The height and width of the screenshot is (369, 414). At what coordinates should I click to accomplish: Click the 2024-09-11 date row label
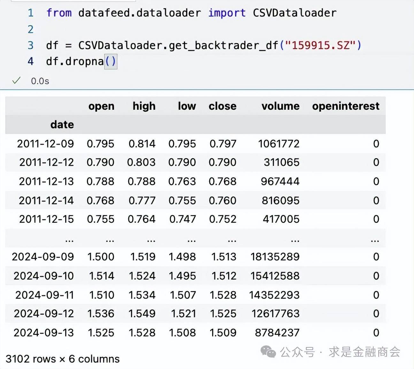point(44,295)
